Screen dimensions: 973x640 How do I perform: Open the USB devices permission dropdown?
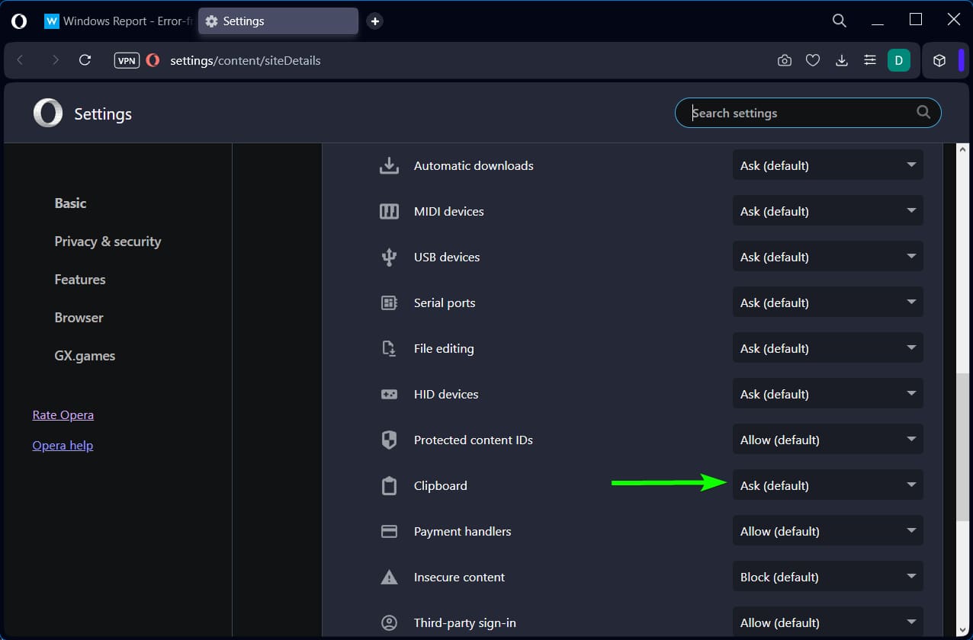pyautogui.click(x=828, y=257)
